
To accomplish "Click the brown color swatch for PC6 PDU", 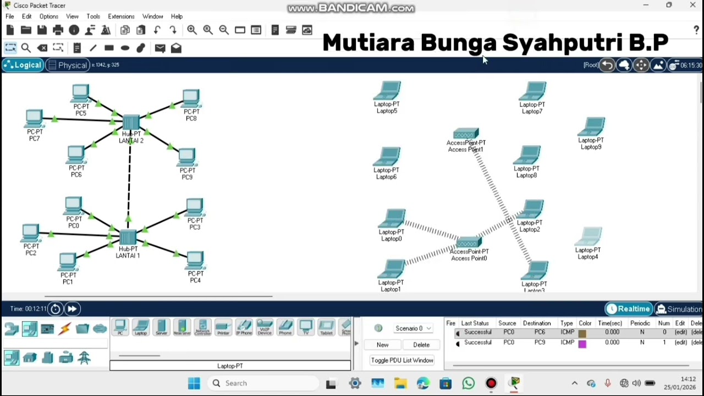I will coord(582,333).
